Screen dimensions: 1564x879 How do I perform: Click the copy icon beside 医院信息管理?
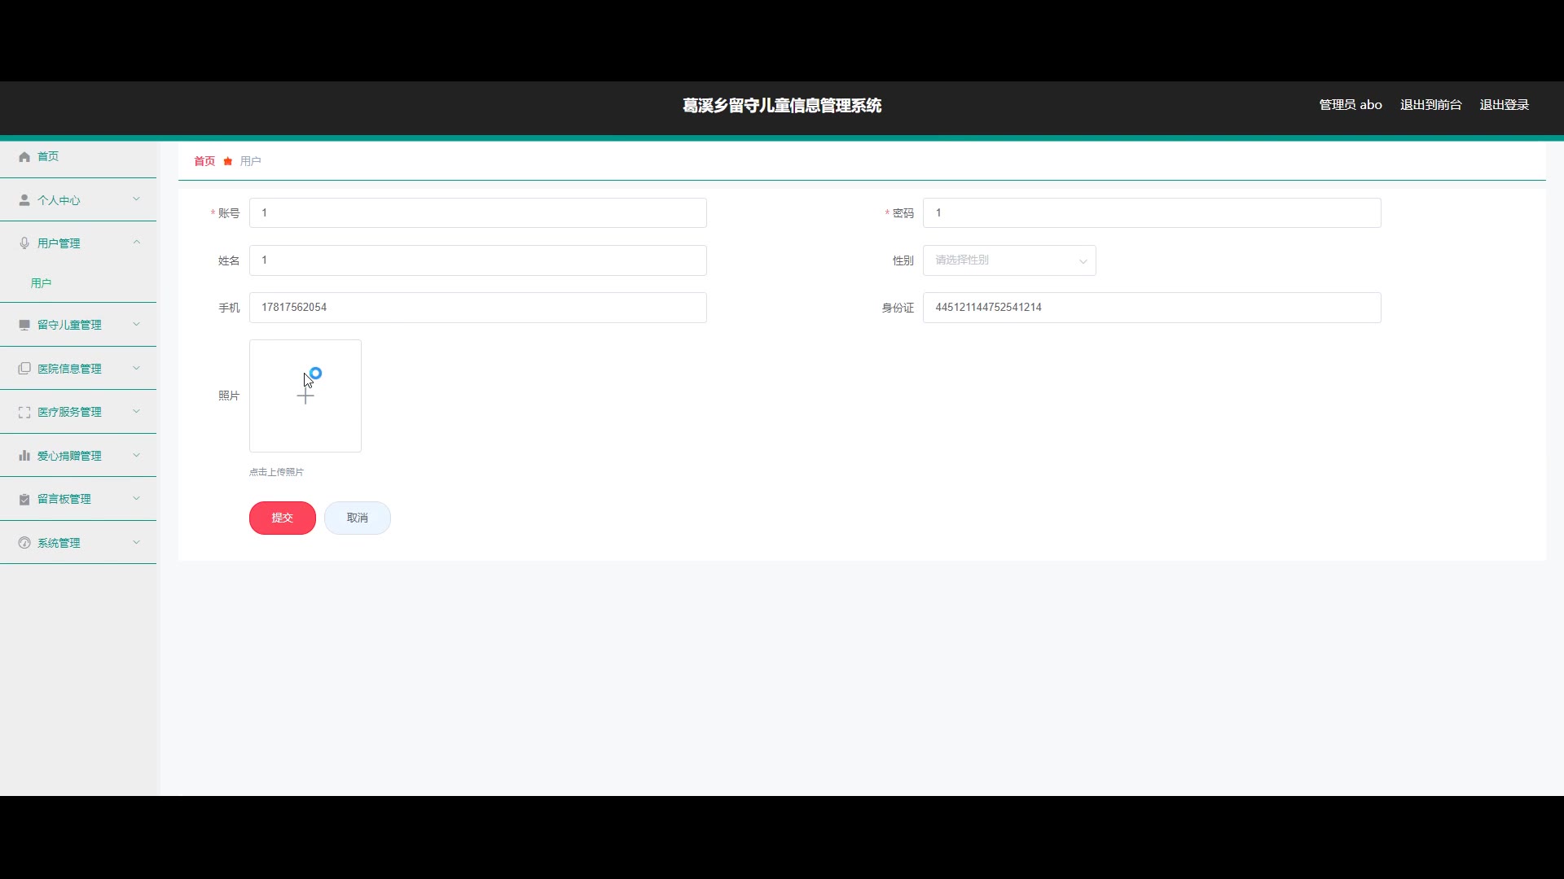pyautogui.click(x=24, y=369)
